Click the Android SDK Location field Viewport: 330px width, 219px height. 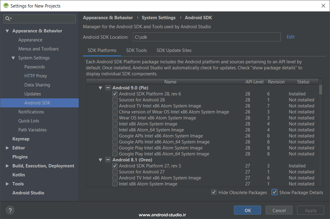coord(207,37)
